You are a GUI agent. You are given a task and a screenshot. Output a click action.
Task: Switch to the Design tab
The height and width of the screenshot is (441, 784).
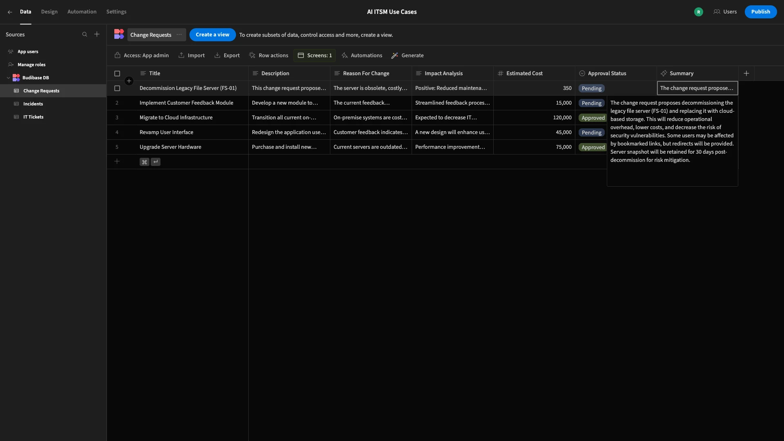(49, 12)
